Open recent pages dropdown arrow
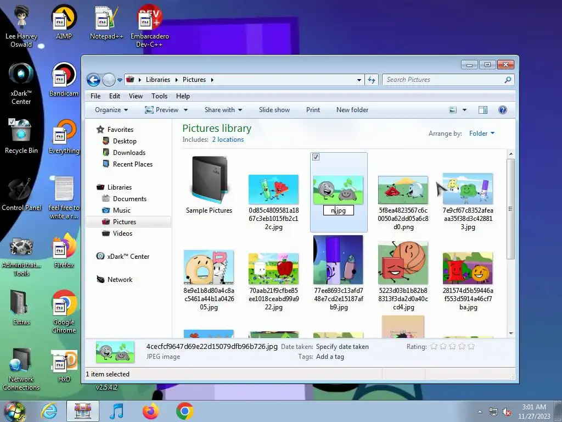Viewport: 562px width, 422px height. coord(120,80)
